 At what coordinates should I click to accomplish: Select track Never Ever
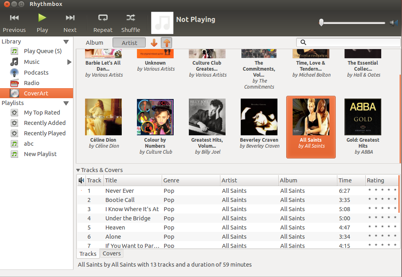[x=238, y=191]
